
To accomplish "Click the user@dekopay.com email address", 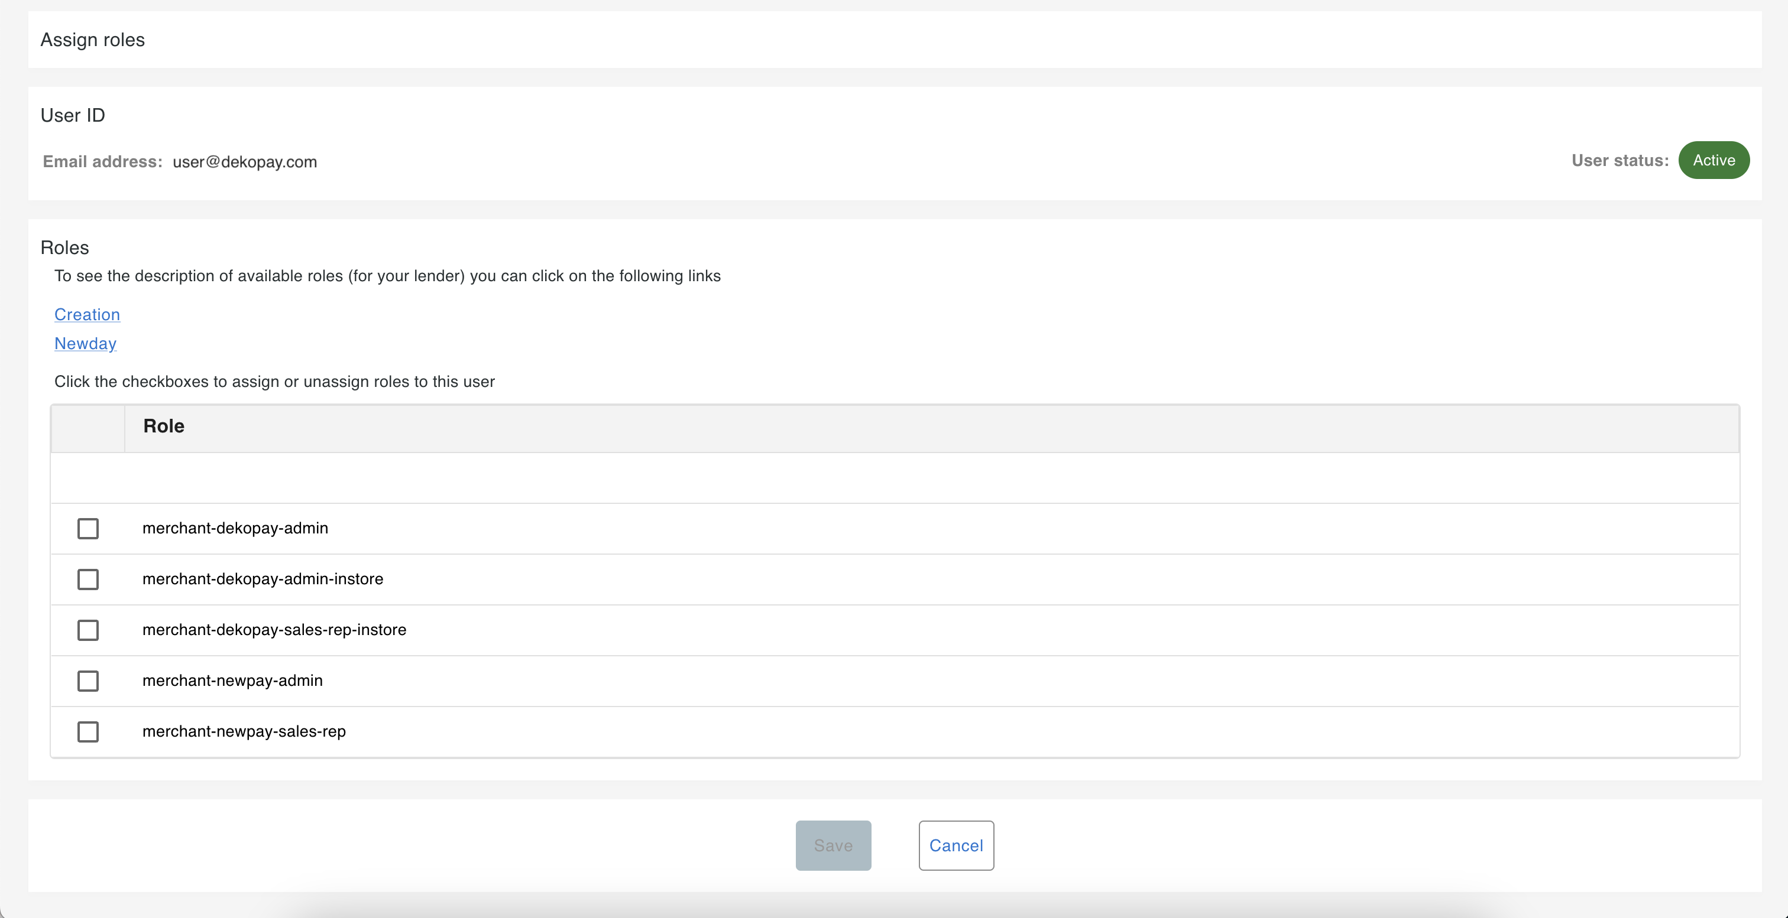I will tap(244, 161).
